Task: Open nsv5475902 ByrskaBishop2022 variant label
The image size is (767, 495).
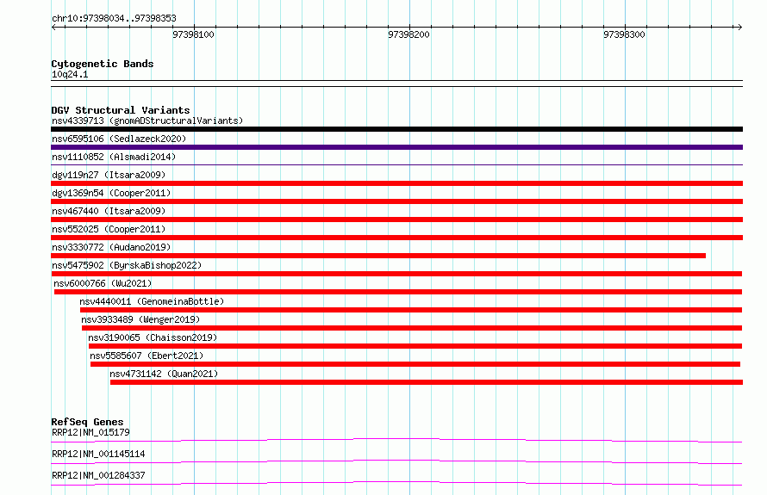Action: coord(127,265)
